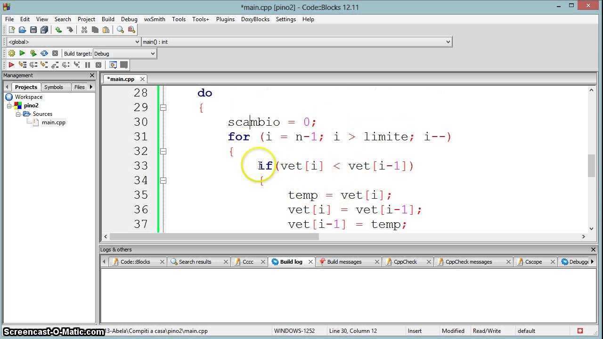The image size is (603, 339).
Task: Click the Redo toolbar arrow
Action: pos(70,30)
